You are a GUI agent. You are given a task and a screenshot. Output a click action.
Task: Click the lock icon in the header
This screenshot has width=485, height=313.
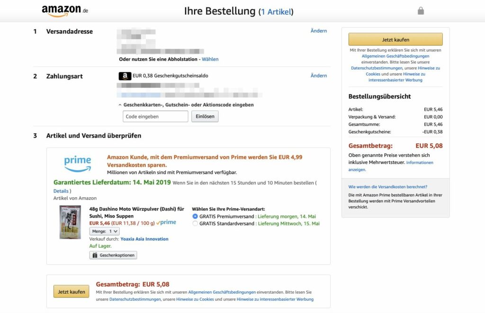421,9
